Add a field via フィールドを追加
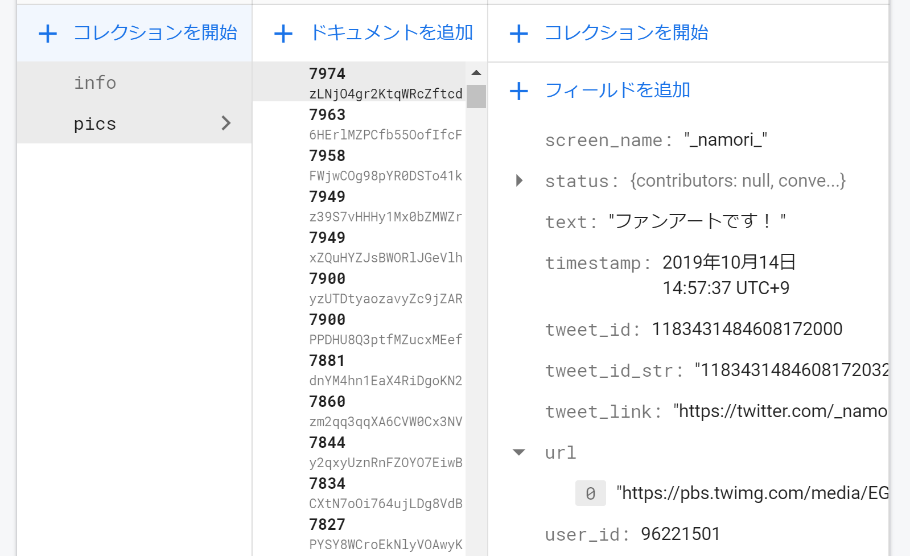The width and height of the screenshot is (910, 556). point(617,90)
